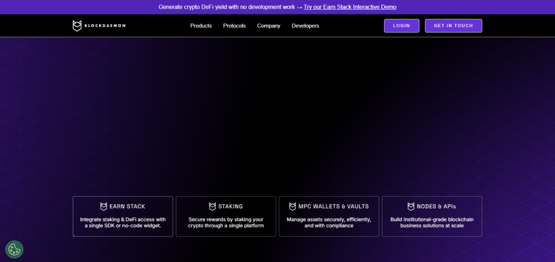Click the Blockdaemon logo icon in header
555x262 pixels.
tap(77, 25)
